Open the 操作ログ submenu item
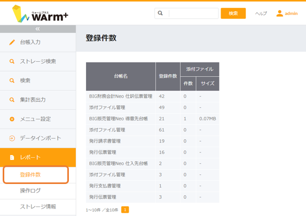The width and height of the screenshot is (306, 216). 30,190
